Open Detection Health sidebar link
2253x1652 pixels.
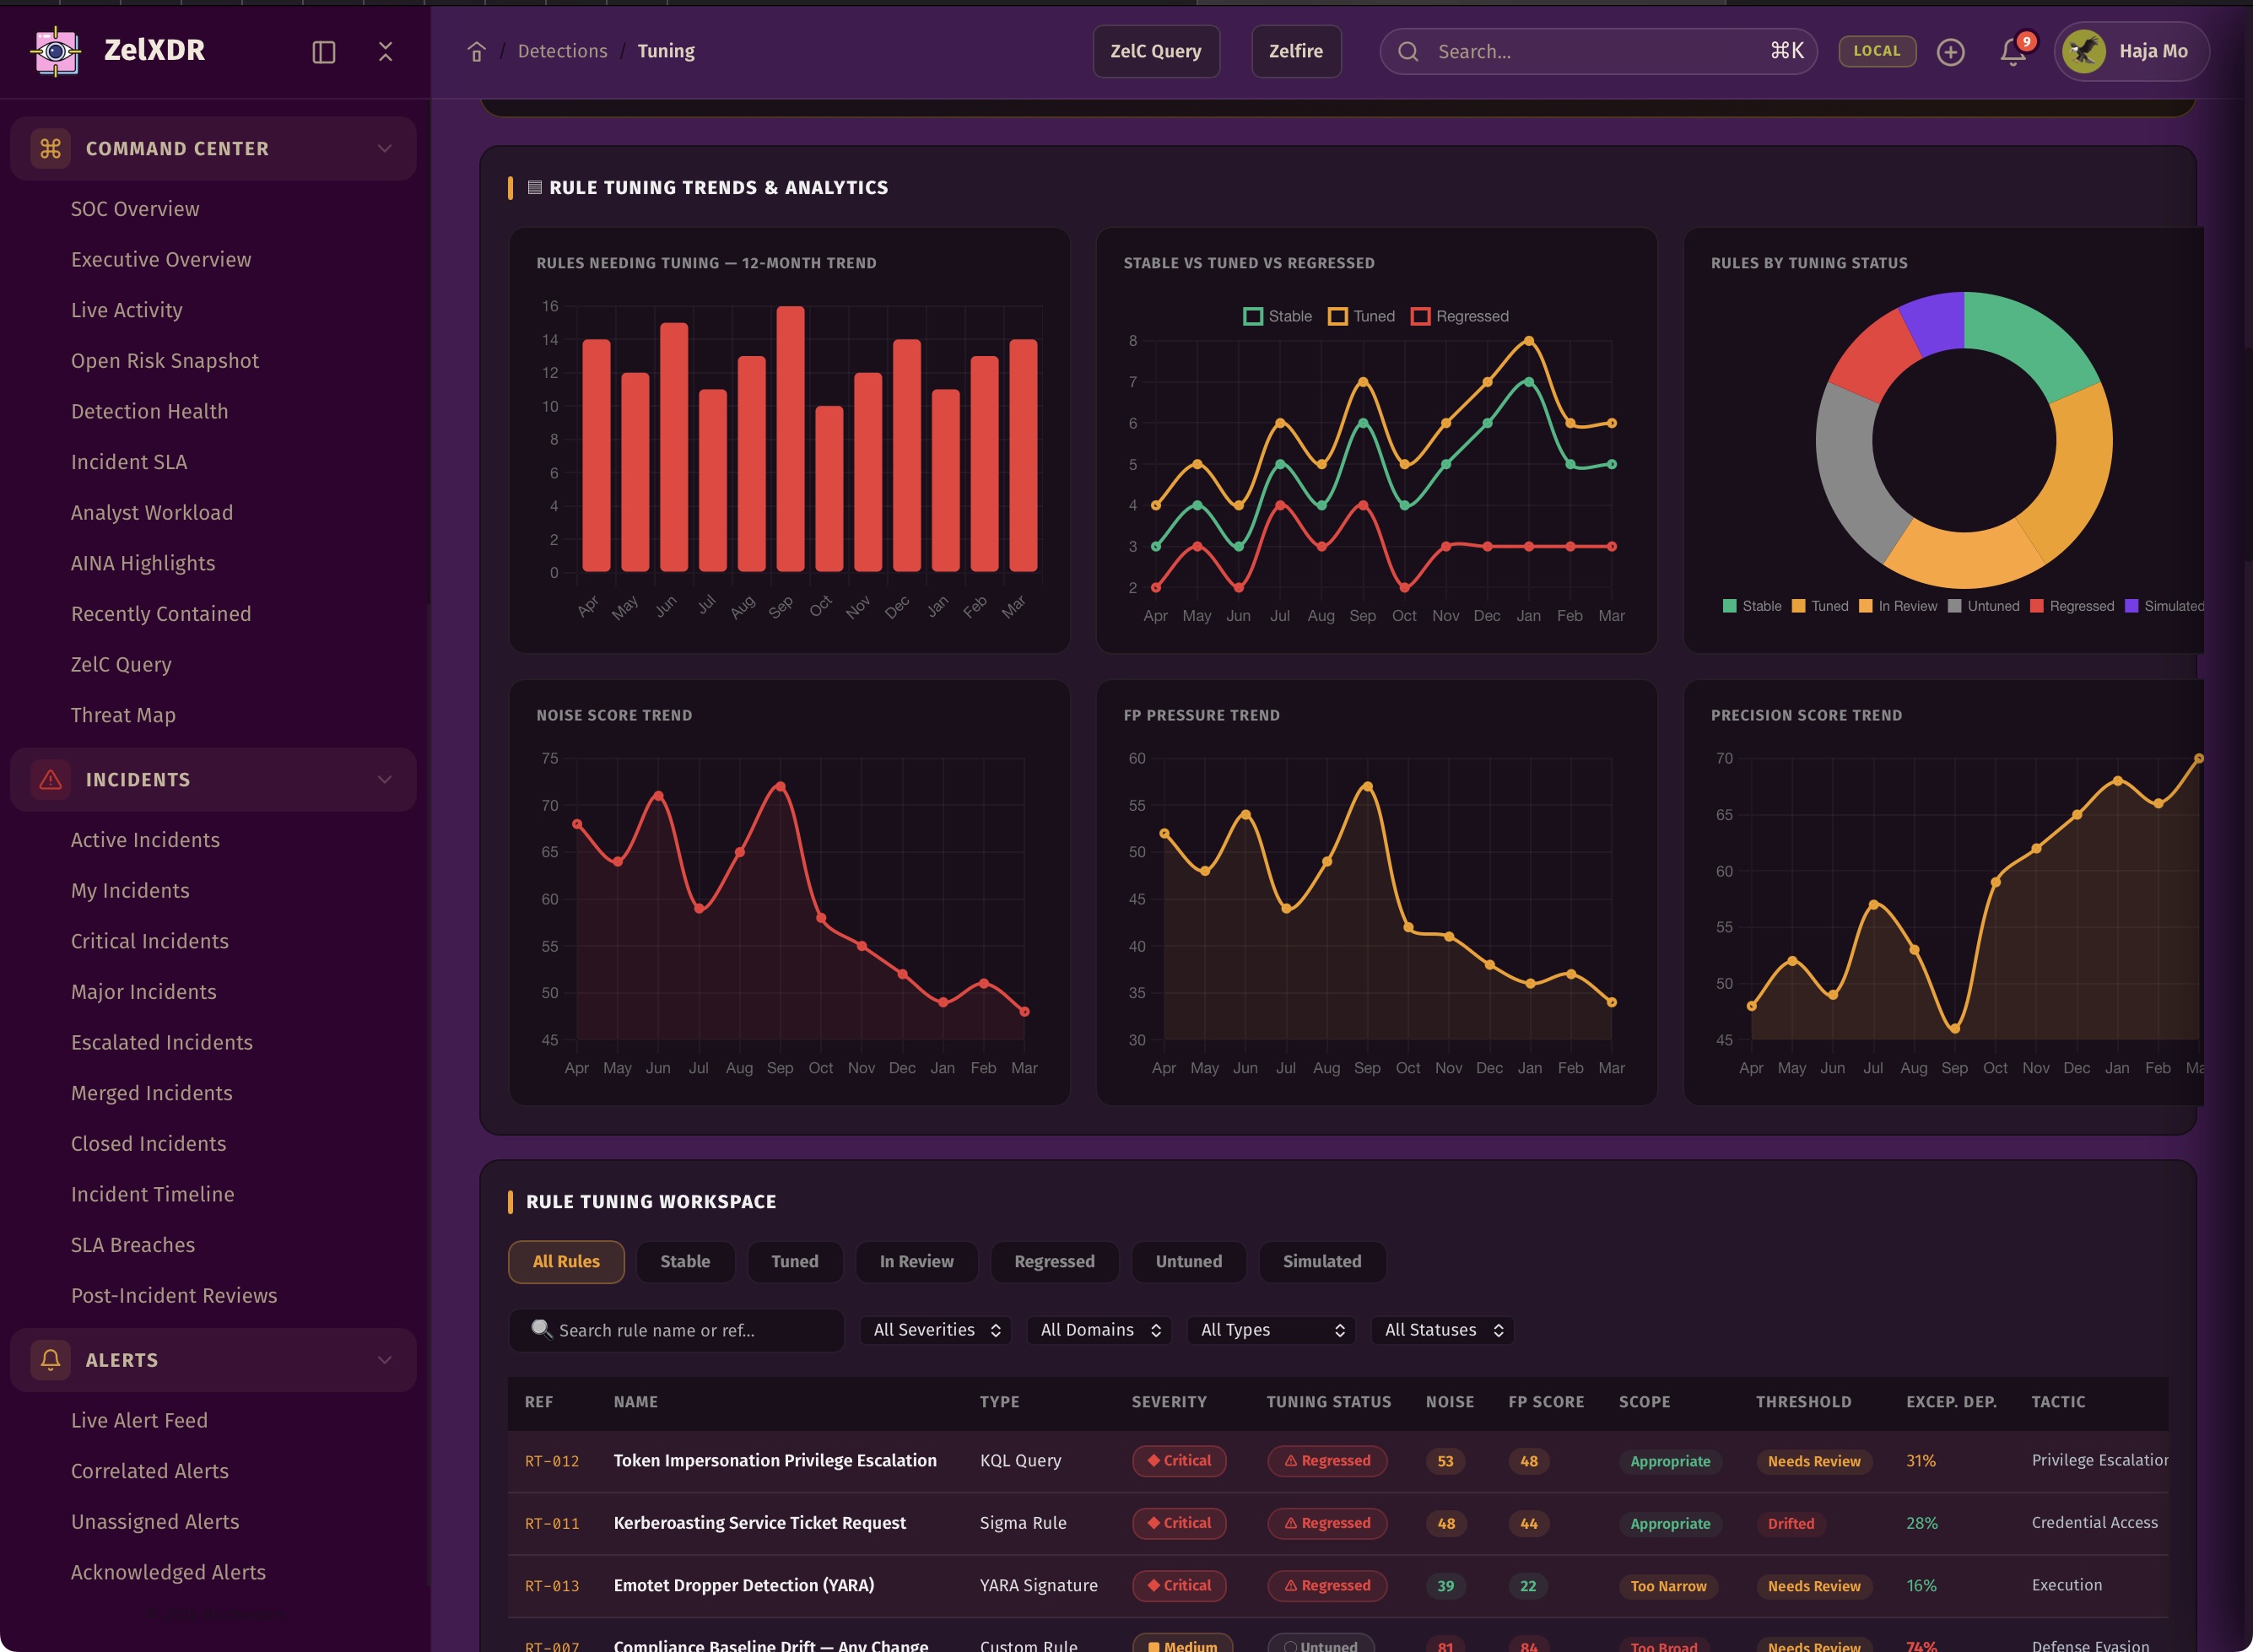149,412
